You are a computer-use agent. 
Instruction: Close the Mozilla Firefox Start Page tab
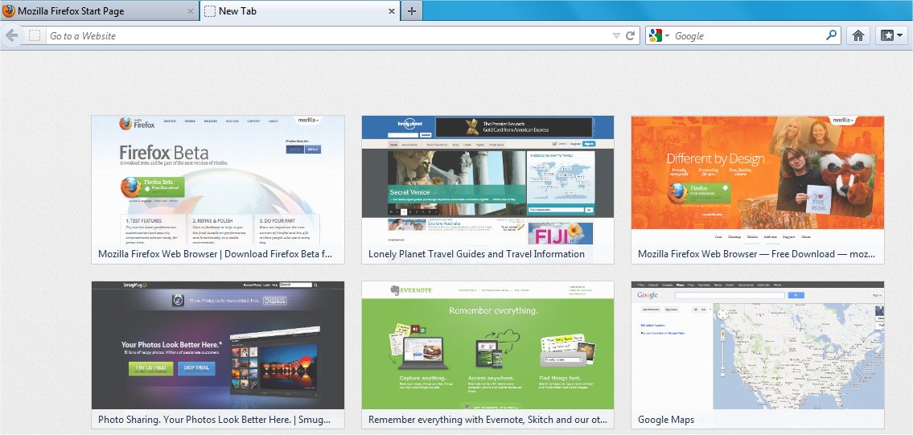tap(191, 11)
